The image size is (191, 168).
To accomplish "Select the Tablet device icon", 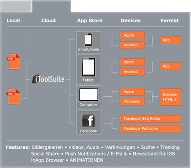I will (x=88, y=67).
